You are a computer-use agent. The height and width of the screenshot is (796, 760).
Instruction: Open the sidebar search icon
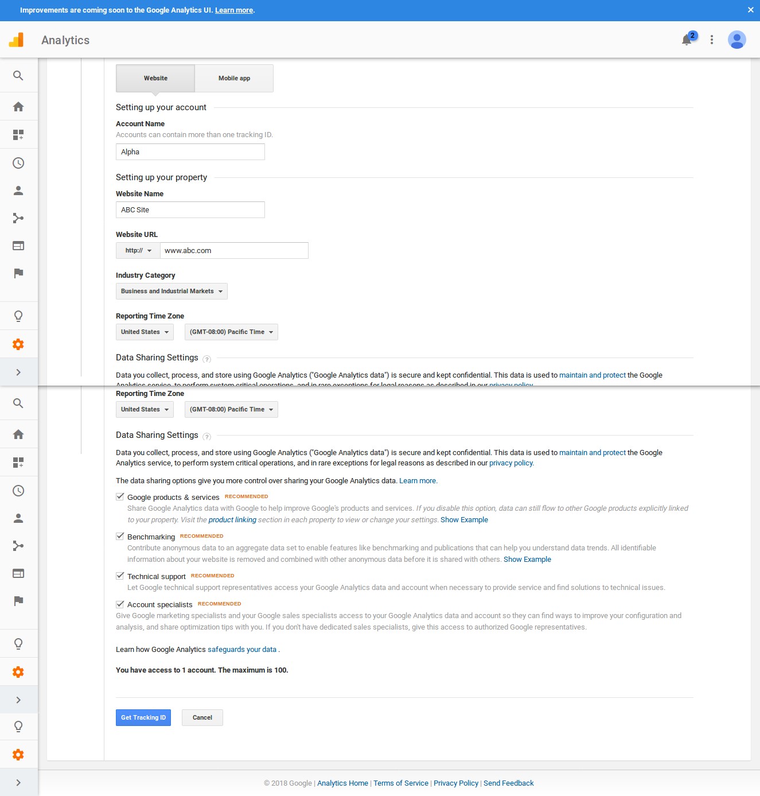(x=18, y=75)
